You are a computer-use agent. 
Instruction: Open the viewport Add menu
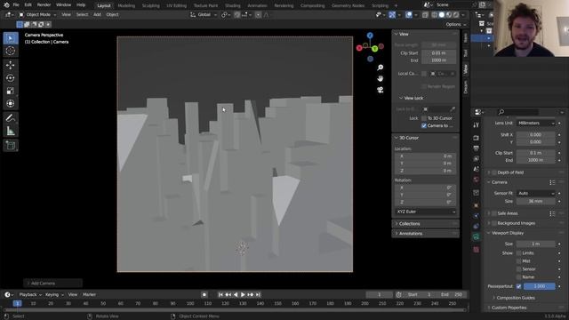point(97,14)
